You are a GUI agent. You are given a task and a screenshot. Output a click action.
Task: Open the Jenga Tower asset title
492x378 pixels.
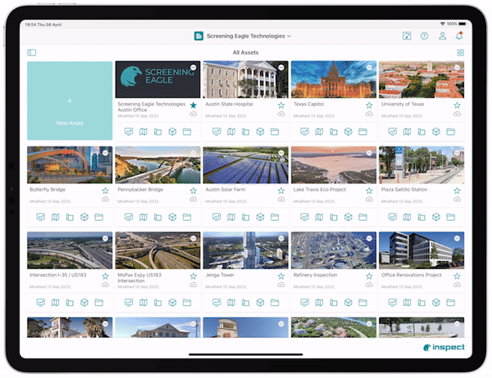point(220,275)
